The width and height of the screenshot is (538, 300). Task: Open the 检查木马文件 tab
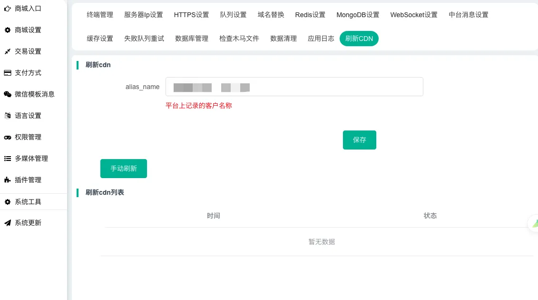pos(239,39)
